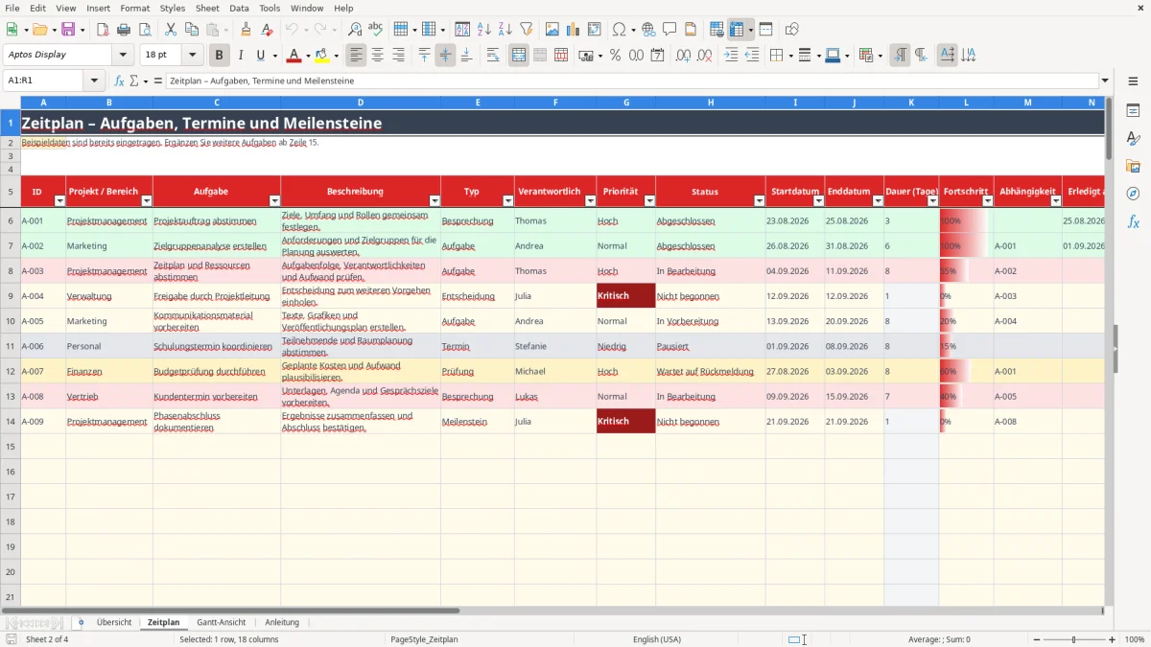Viewport: 1151px width, 647px height.
Task: Click the zoom slider in status bar
Action: coord(1074,639)
